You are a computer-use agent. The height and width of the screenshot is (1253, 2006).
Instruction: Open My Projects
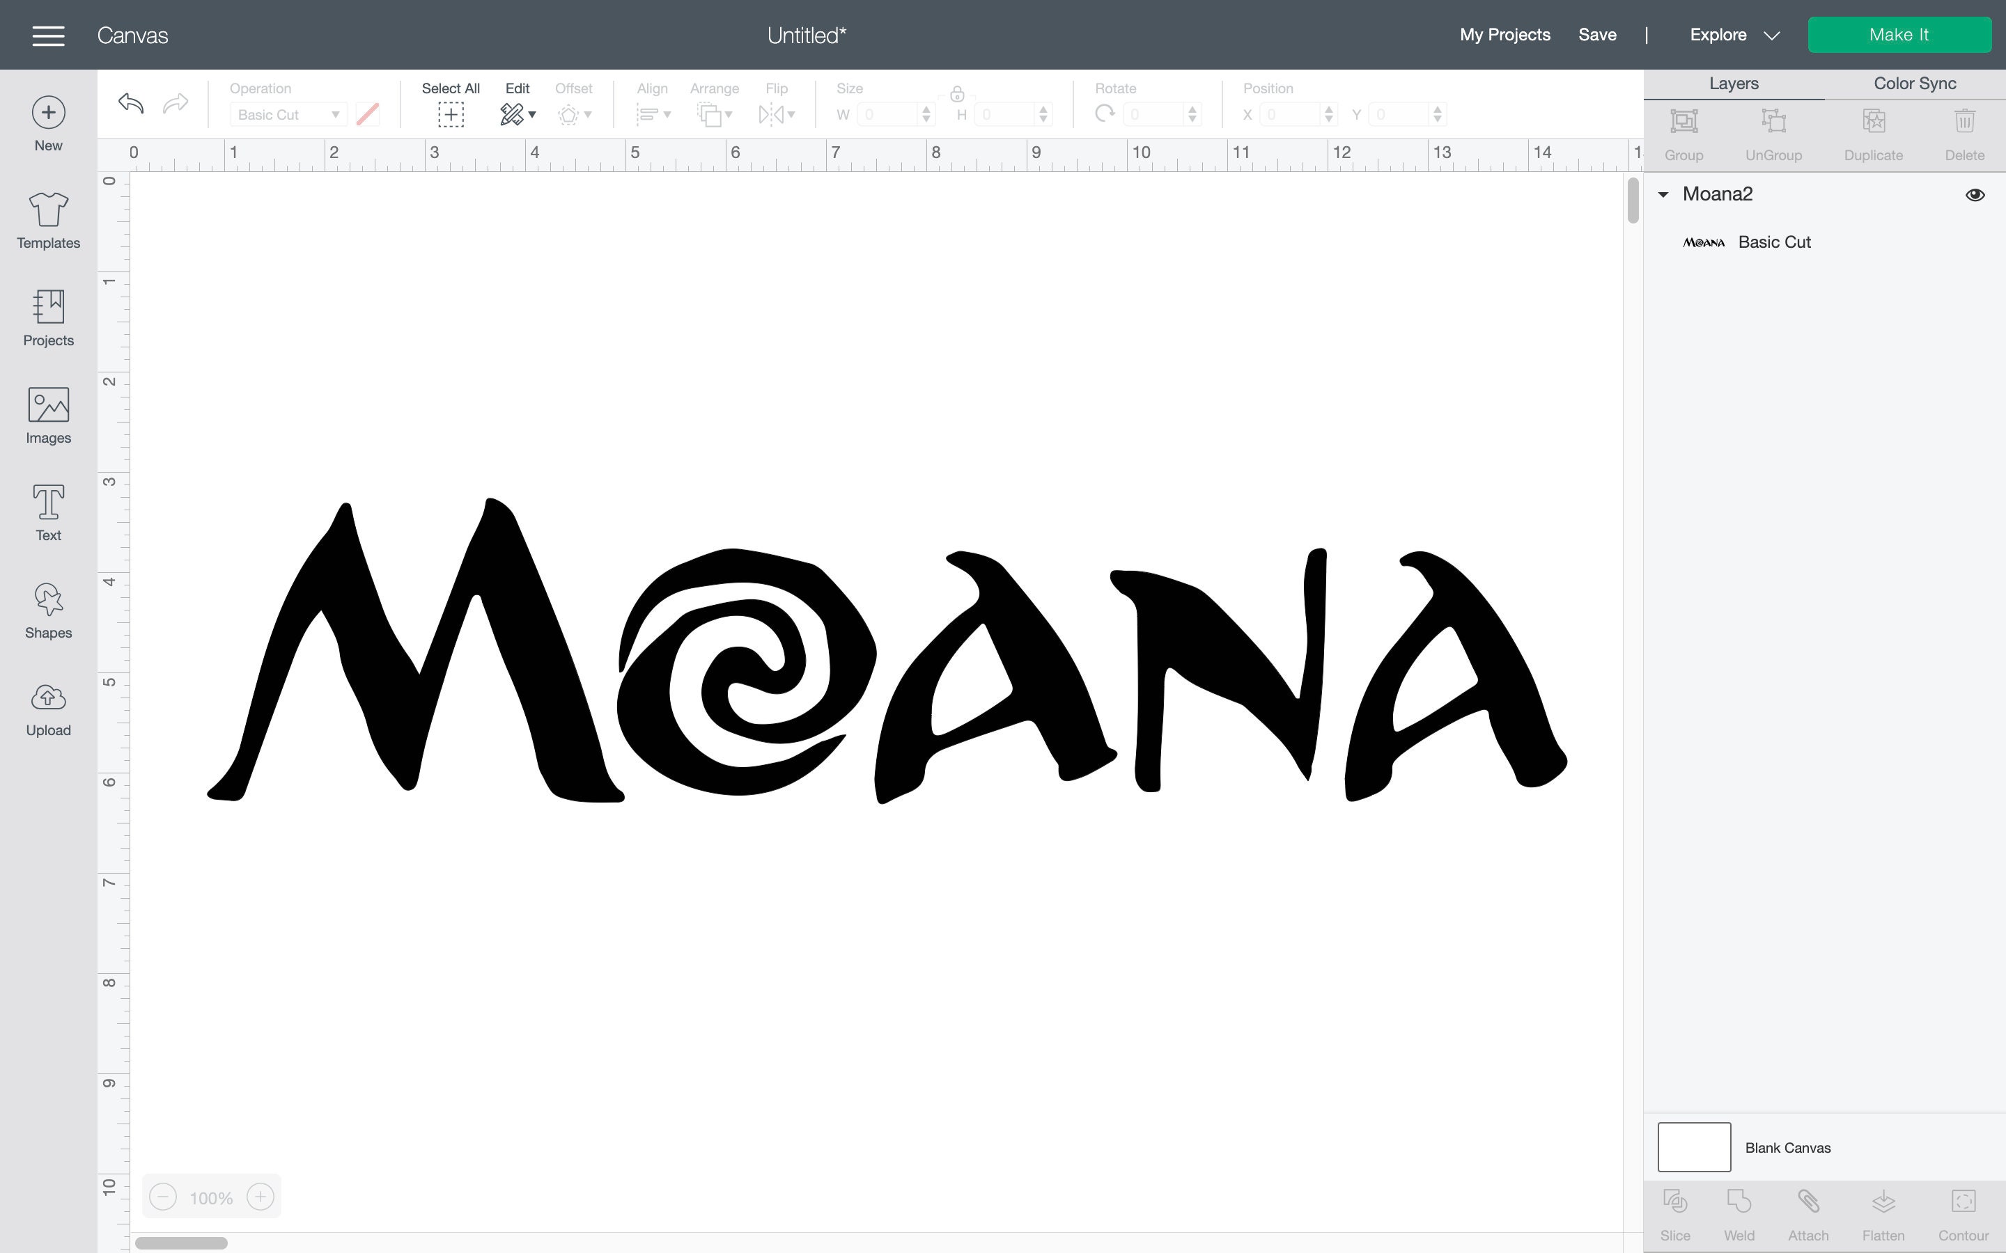point(1504,35)
